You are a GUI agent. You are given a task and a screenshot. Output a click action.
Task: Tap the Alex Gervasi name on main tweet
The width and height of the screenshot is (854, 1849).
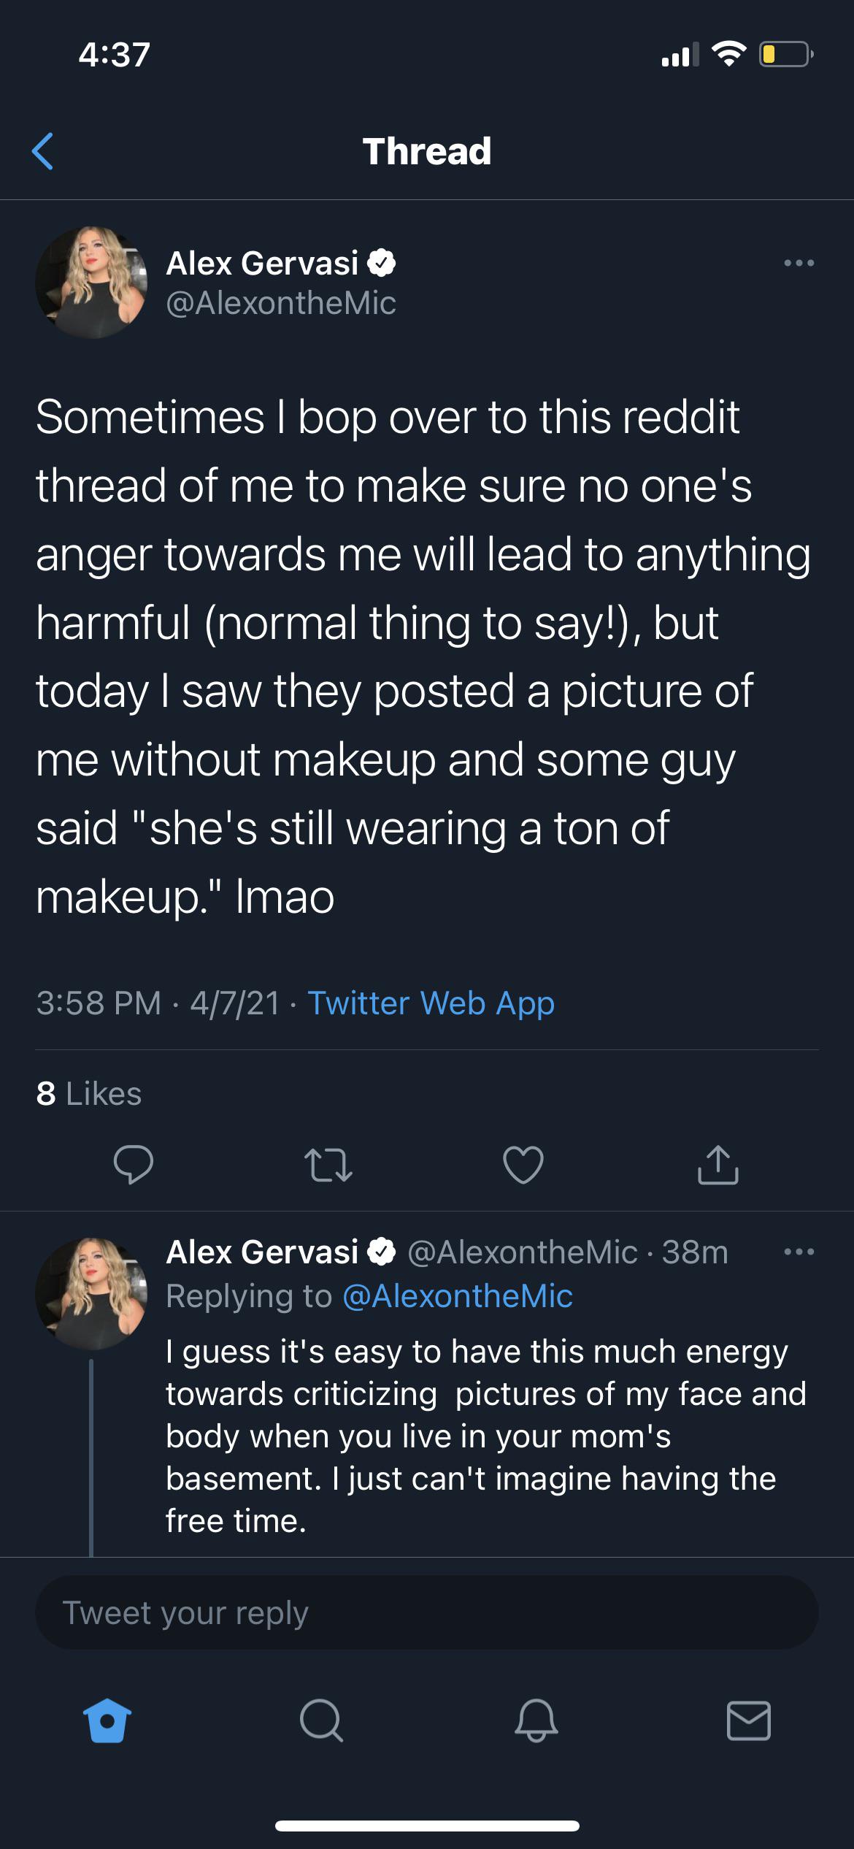coord(262,263)
